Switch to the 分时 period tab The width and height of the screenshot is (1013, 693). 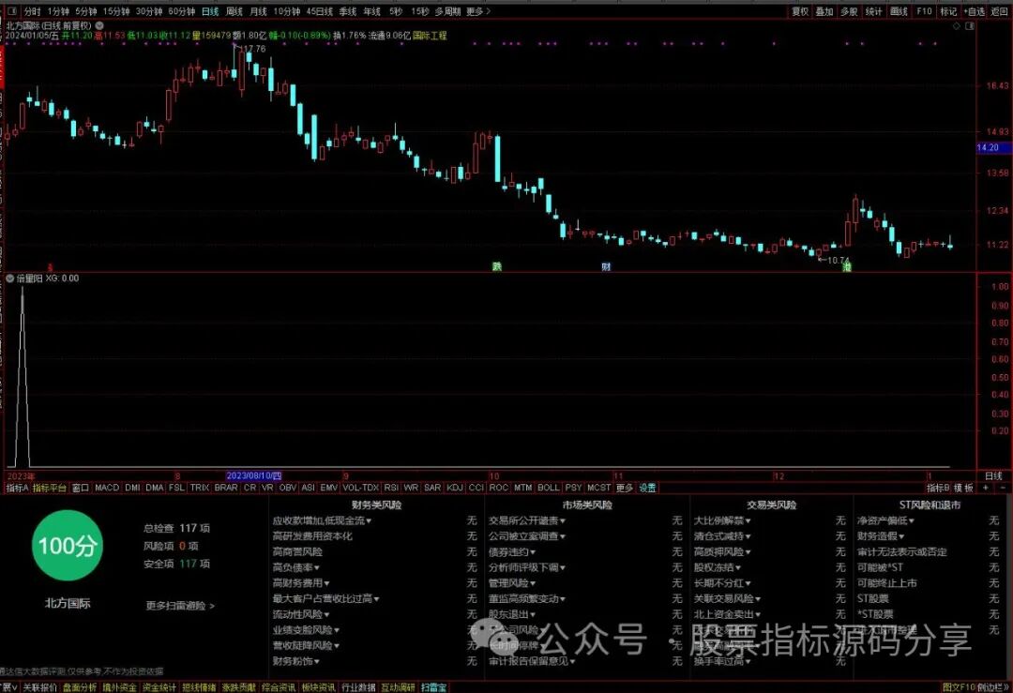pyautogui.click(x=32, y=11)
